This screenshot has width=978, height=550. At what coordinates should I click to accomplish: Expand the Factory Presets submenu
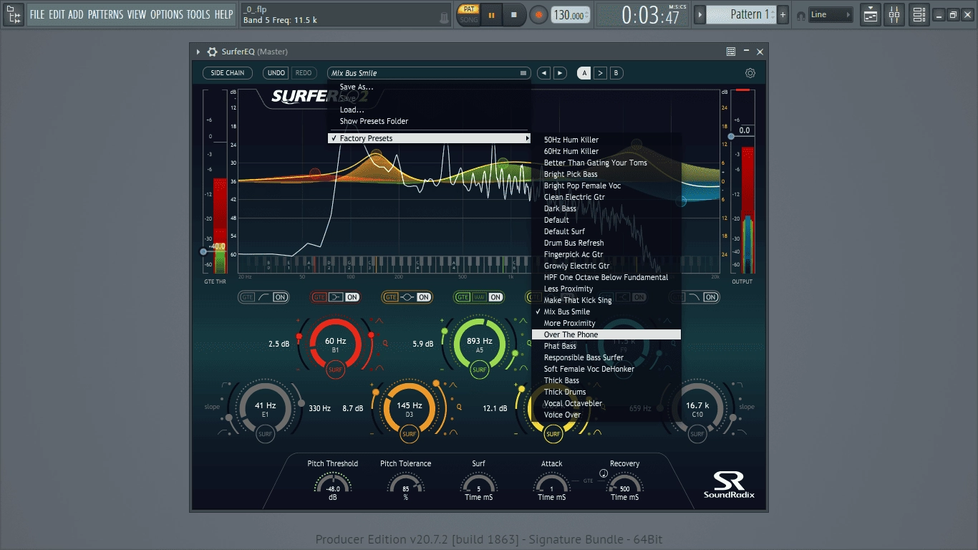pyautogui.click(x=430, y=138)
